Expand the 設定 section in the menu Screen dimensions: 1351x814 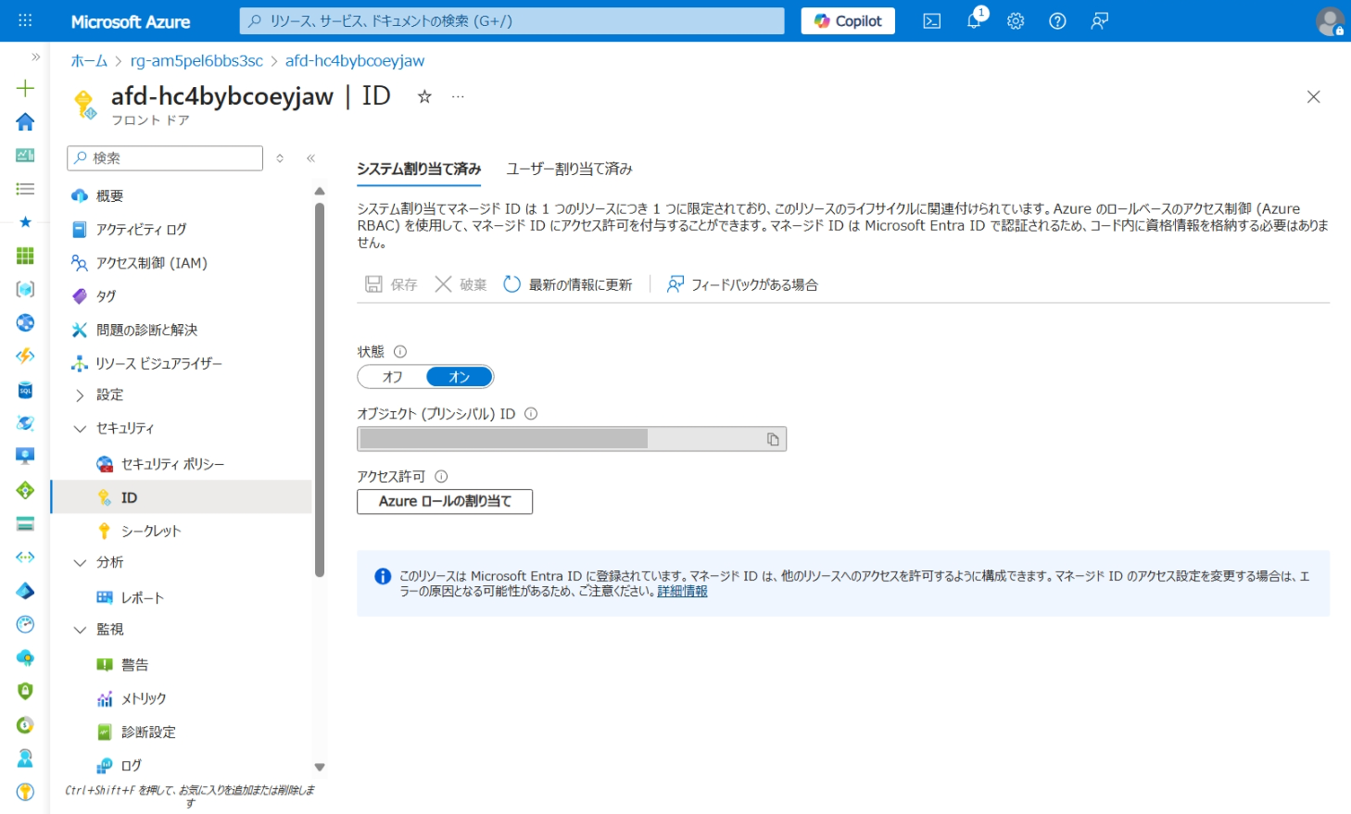click(108, 394)
